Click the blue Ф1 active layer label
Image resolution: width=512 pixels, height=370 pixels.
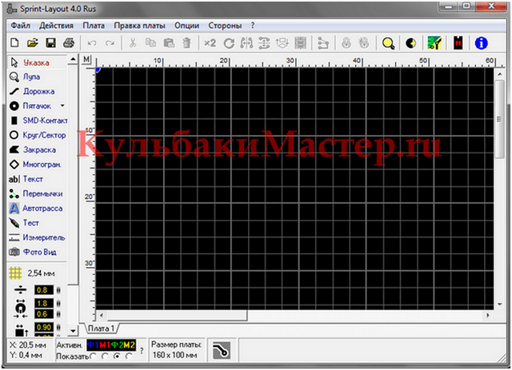[94, 345]
